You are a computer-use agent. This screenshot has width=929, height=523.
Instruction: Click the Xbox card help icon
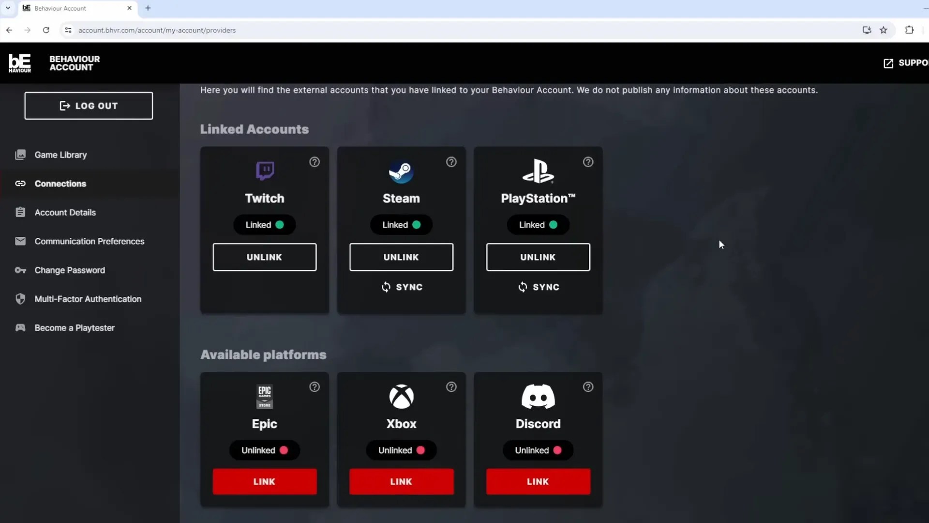click(451, 387)
